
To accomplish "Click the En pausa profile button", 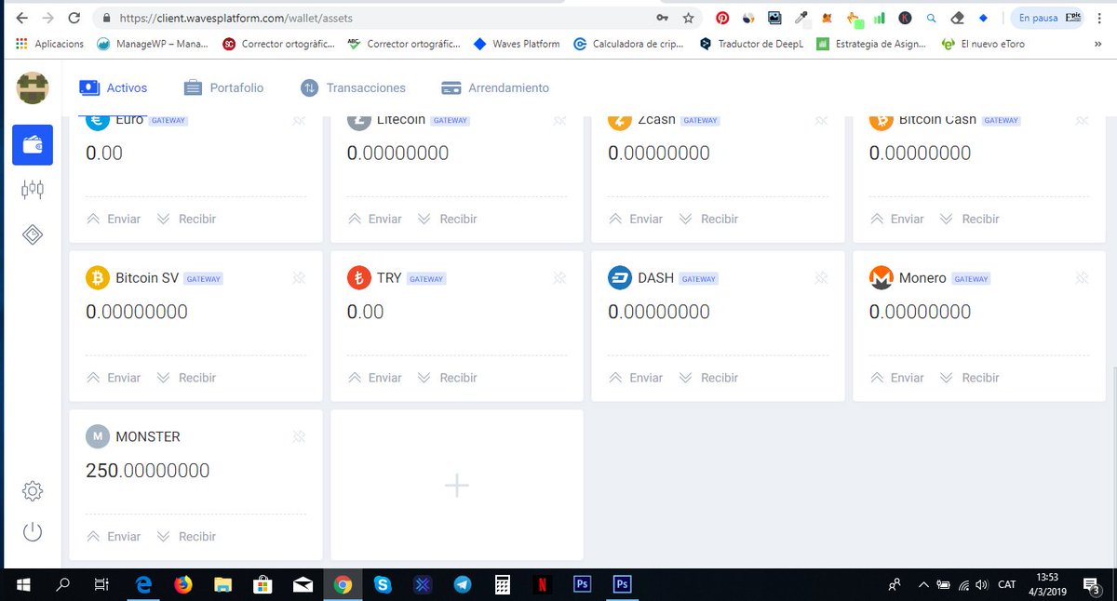I will (x=1048, y=18).
